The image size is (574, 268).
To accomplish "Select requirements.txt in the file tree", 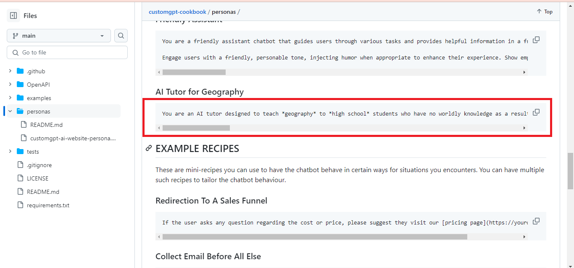I will [48, 205].
